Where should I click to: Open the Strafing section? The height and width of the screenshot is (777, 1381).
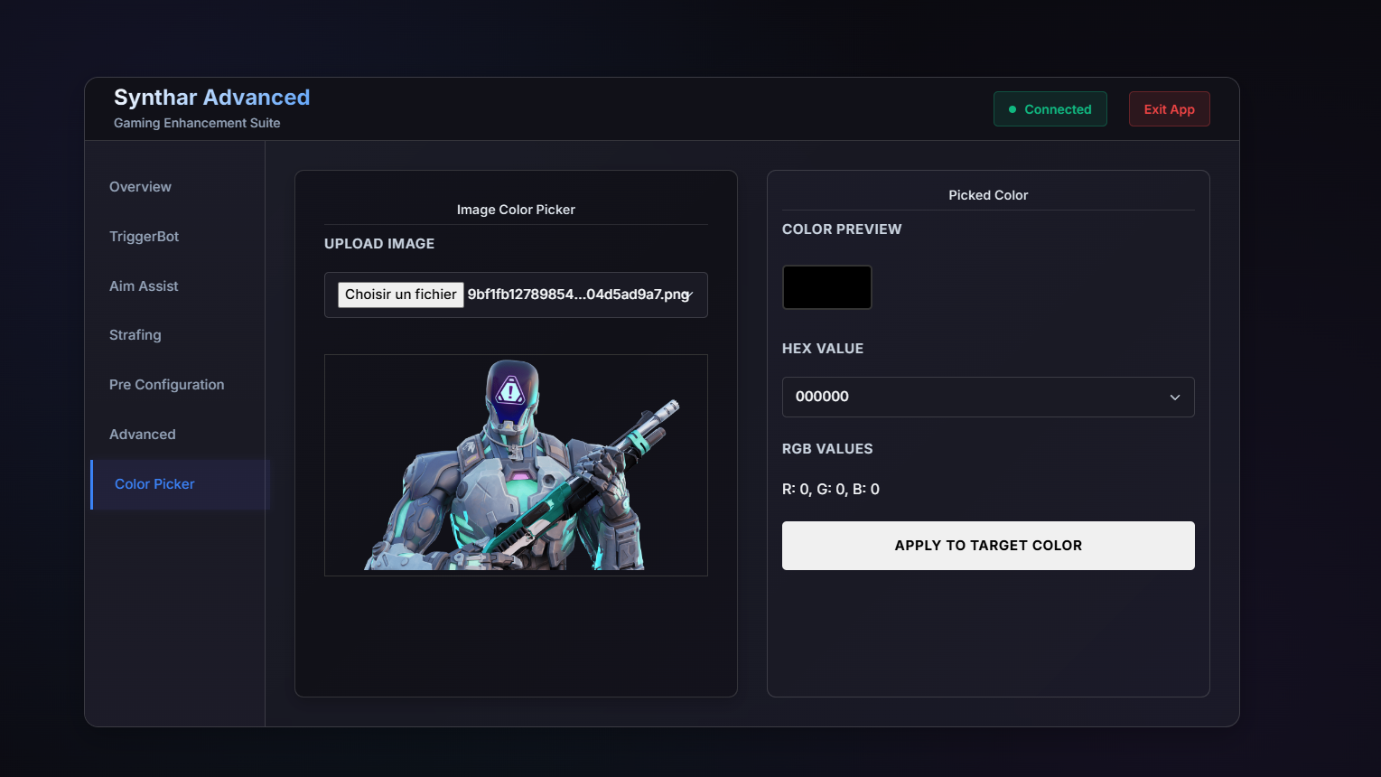coord(135,335)
